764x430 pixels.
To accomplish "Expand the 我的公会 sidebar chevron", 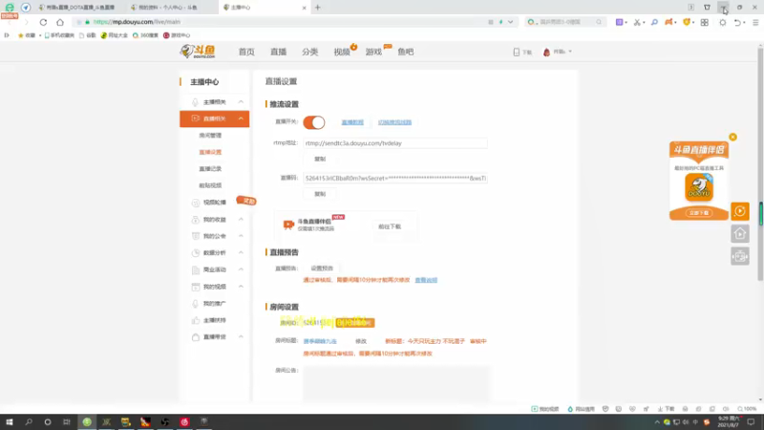I will pyautogui.click(x=241, y=236).
